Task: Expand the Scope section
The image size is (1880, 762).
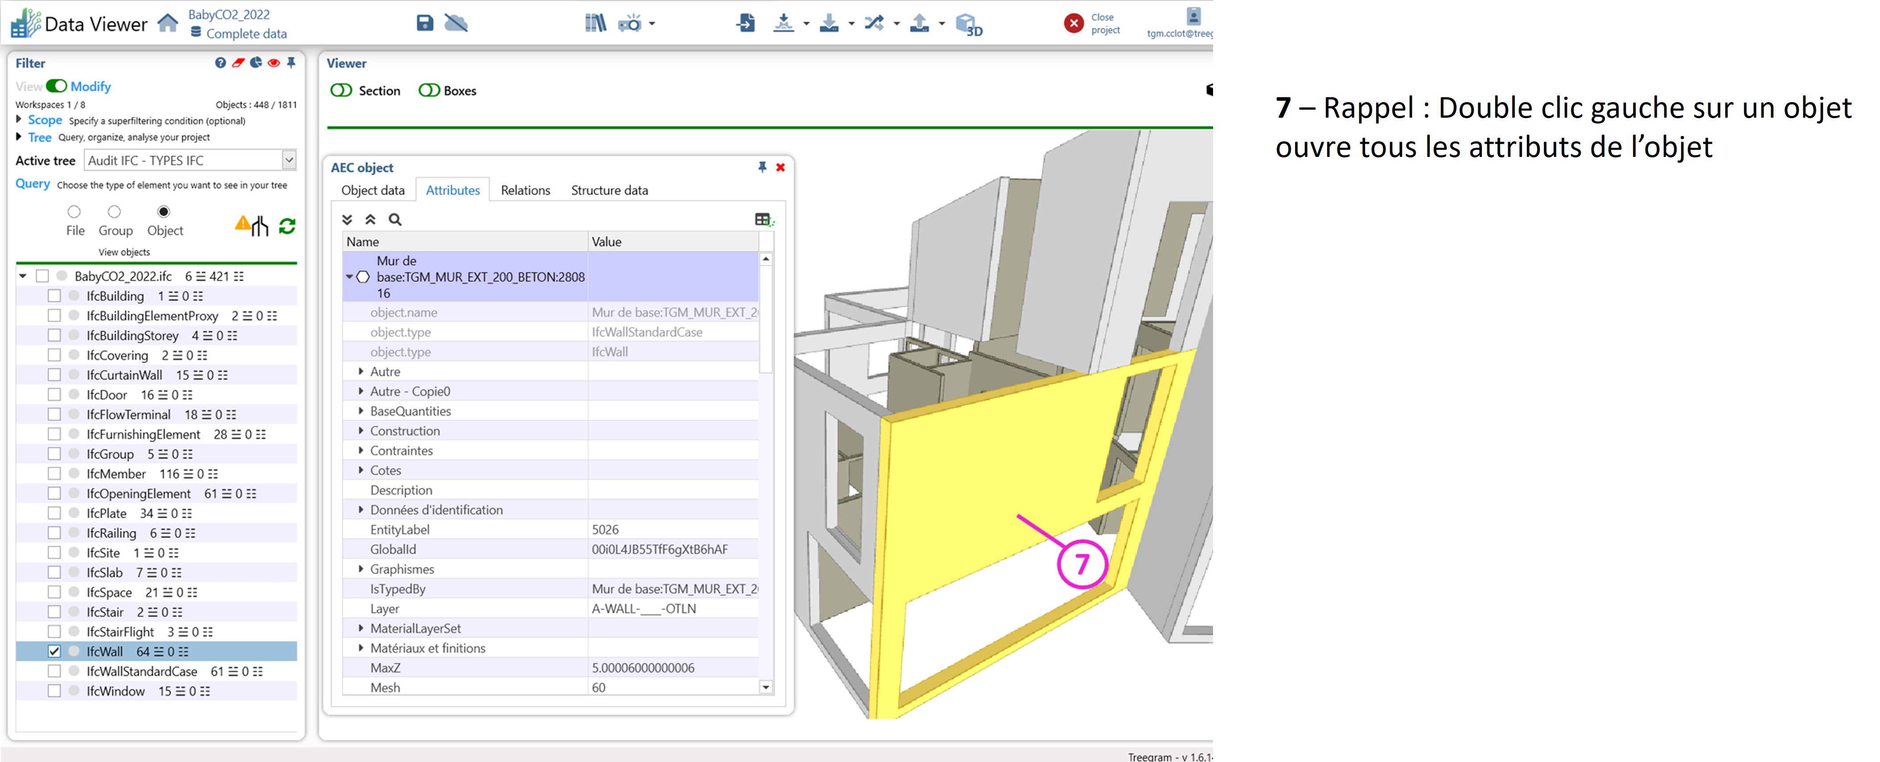Action: point(19,119)
